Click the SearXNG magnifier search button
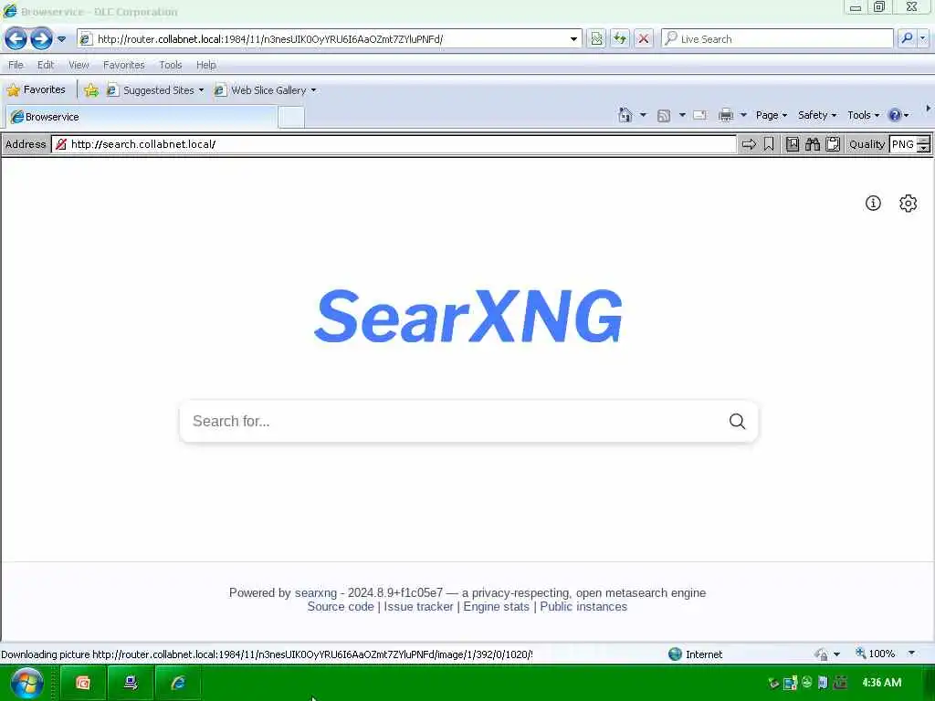935x701 pixels. pos(738,422)
